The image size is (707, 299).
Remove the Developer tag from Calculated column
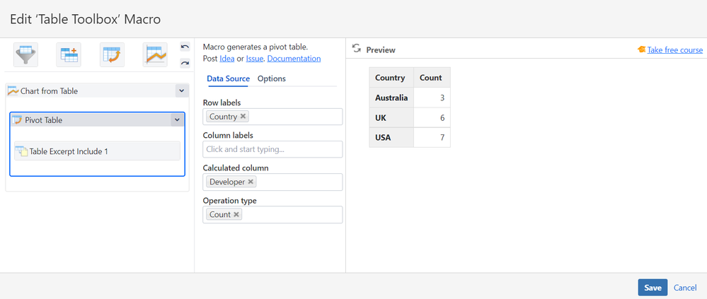coord(251,182)
